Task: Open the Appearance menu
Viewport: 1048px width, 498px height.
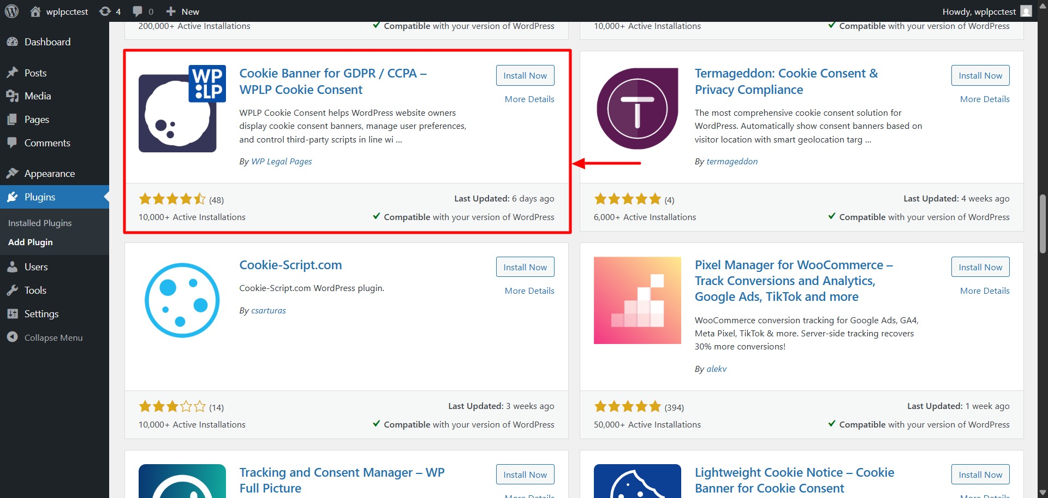Action: [x=49, y=174]
